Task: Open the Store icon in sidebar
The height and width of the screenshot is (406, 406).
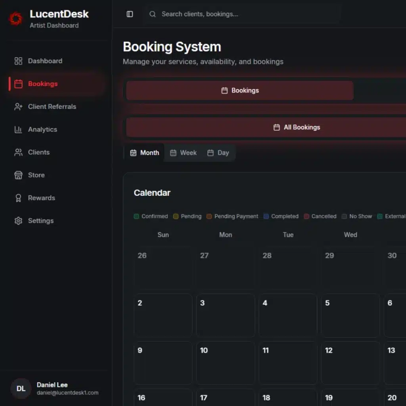Action: point(18,175)
